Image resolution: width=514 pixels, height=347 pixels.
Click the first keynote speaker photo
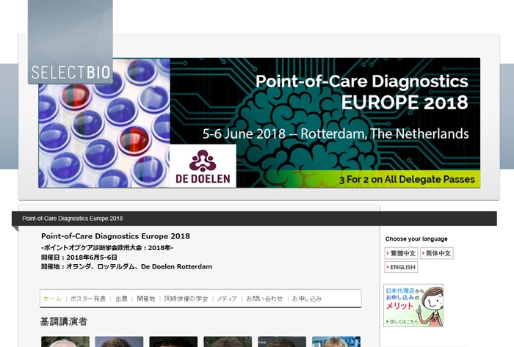pos(65,342)
